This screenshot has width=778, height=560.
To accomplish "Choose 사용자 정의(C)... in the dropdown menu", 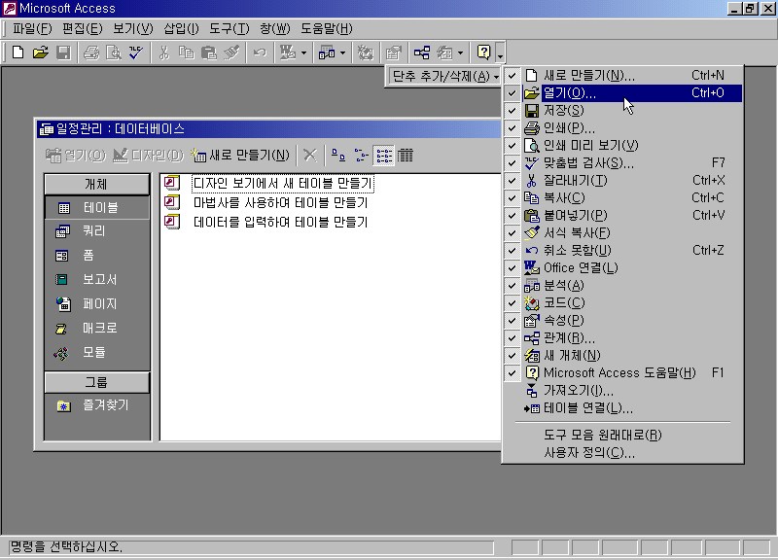I will 623,452.
